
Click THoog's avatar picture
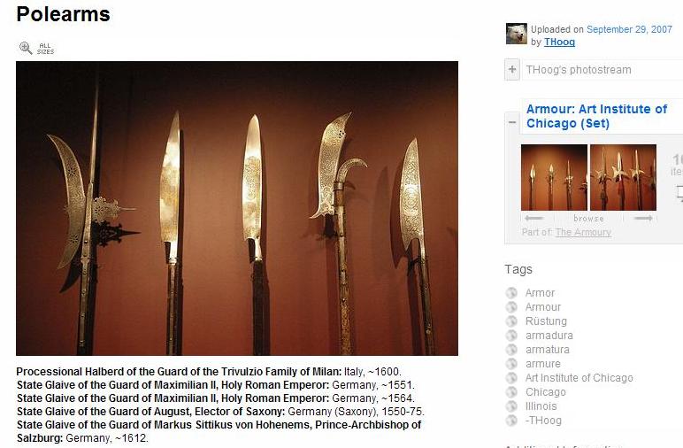click(x=516, y=34)
